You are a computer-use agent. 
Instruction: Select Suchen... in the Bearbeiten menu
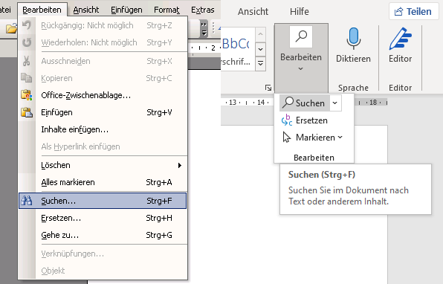point(103,201)
